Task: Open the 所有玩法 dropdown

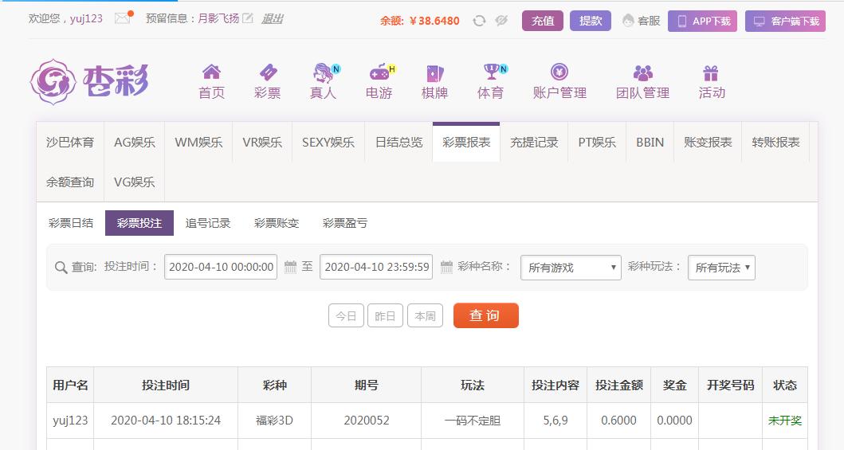Action: click(721, 267)
